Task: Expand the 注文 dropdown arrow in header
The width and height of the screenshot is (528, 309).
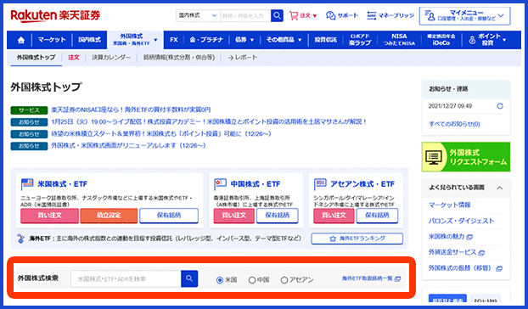Action: pos(315,16)
